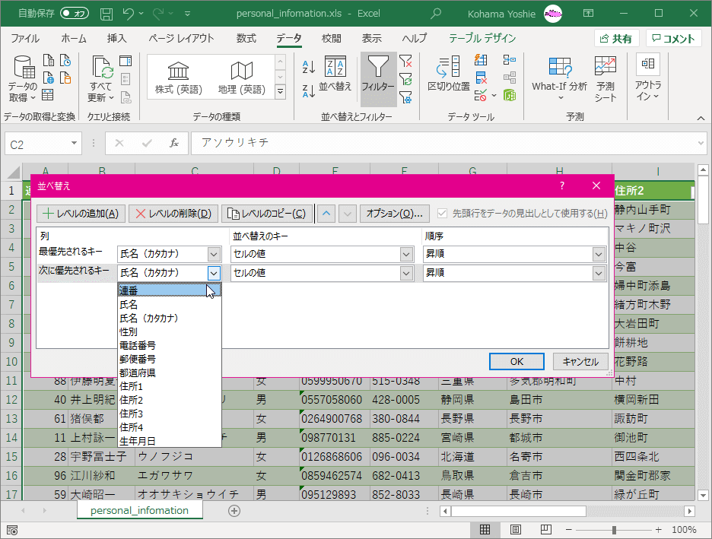This screenshot has width=712, height=539.
Task: Open the 挿入 ribbon tab
Action: 116,39
